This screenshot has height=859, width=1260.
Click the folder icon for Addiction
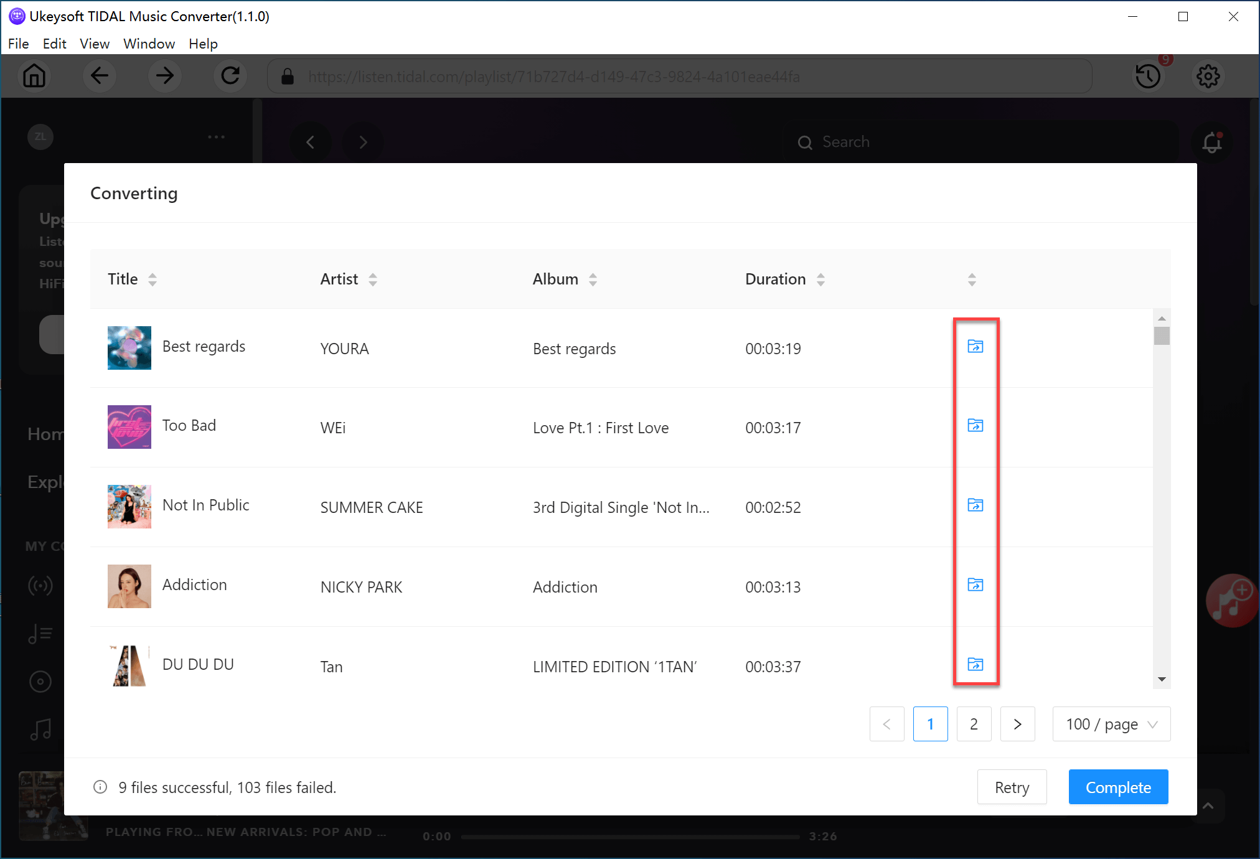(x=975, y=584)
